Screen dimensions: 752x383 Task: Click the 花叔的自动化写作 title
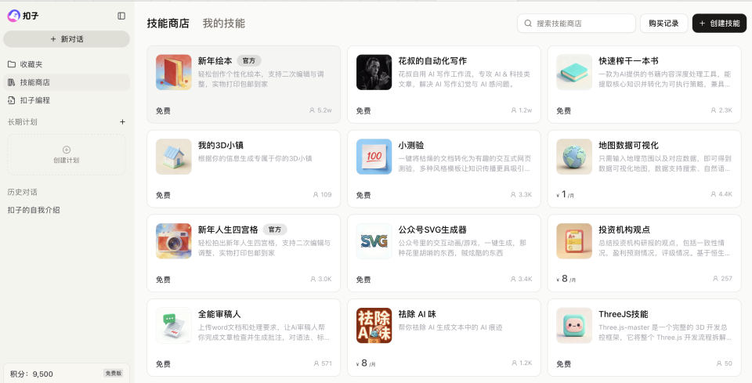[x=432, y=61]
